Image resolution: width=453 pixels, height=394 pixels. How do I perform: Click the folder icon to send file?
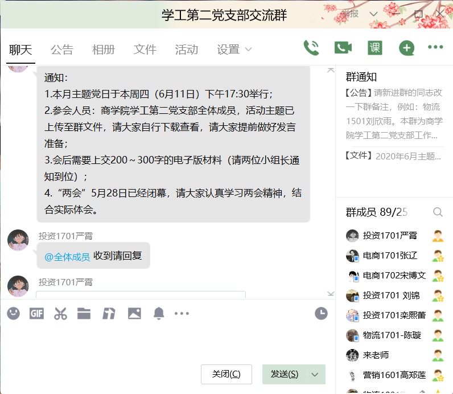coord(84,313)
